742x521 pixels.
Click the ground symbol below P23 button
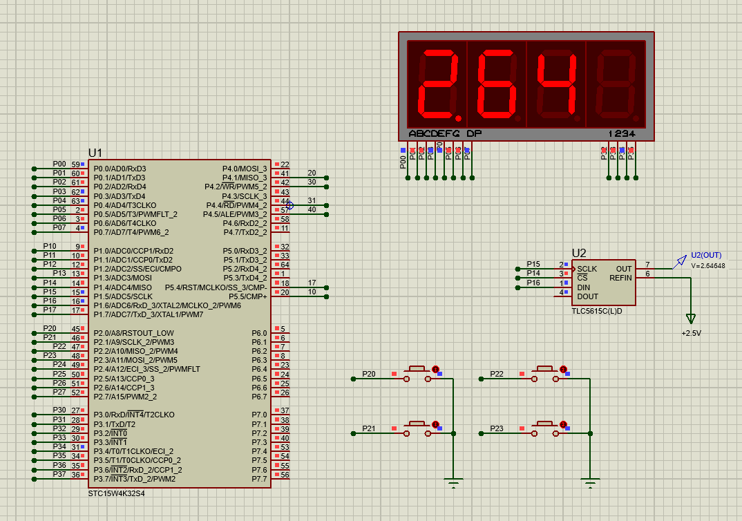point(589,482)
